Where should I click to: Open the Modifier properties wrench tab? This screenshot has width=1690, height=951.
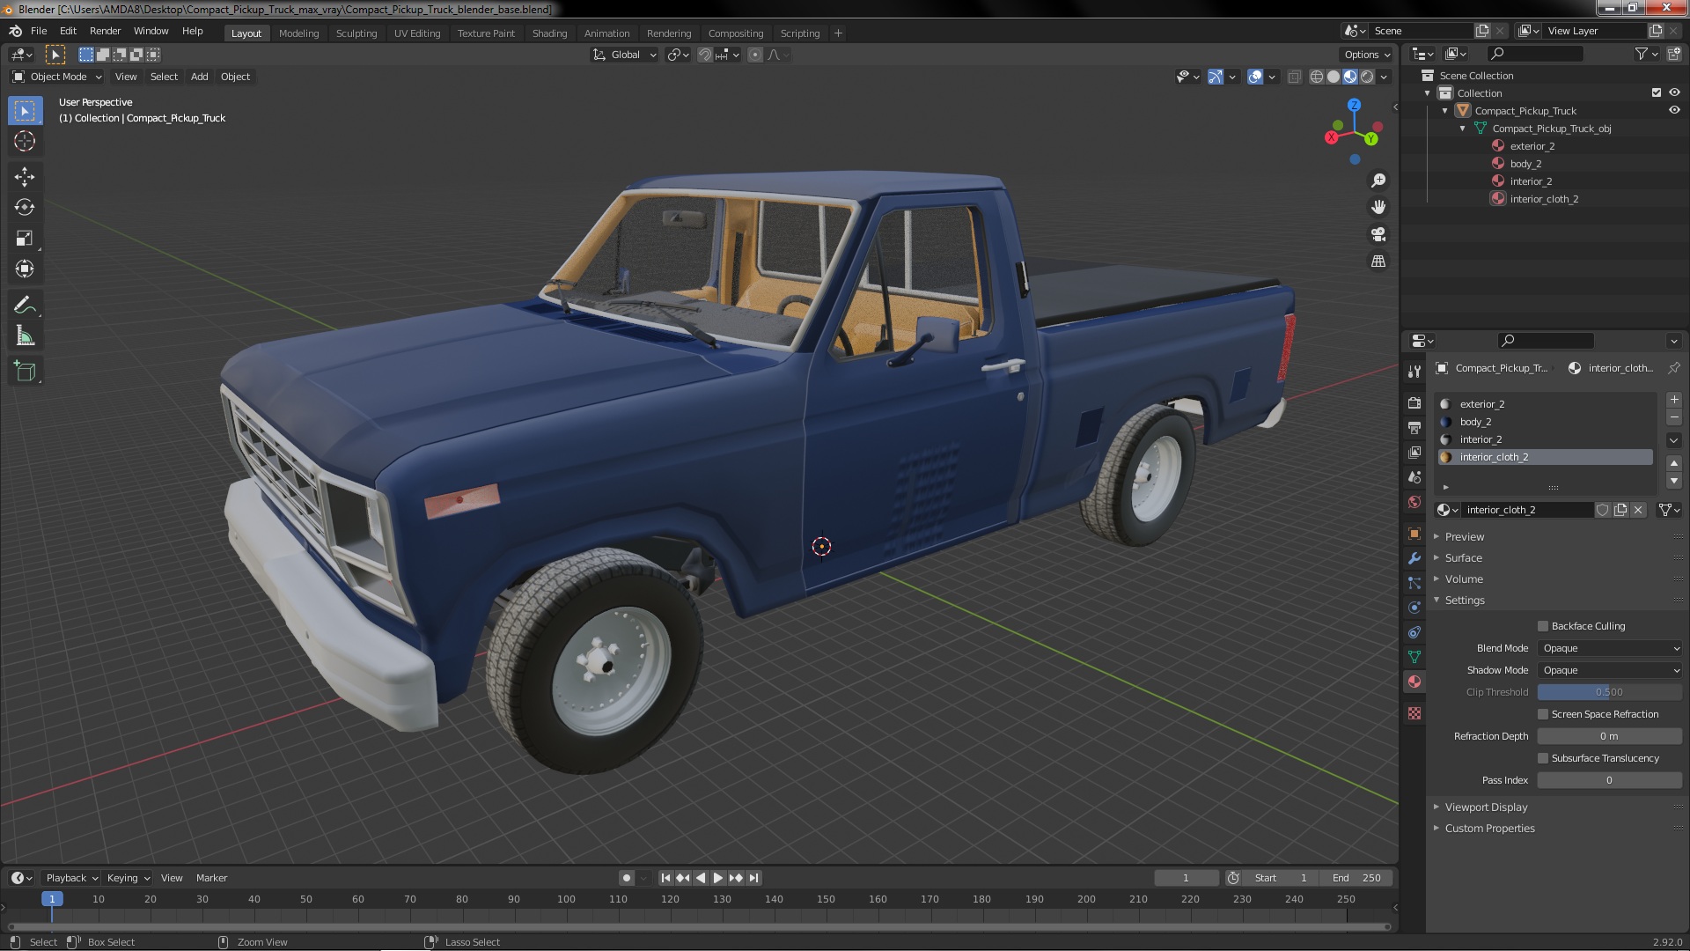click(x=1414, y=558)
